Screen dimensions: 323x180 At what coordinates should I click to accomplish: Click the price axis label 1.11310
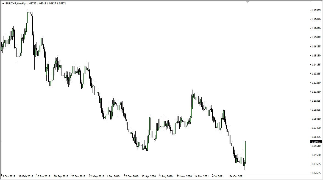pyautogui.click(x=315, y=92)
